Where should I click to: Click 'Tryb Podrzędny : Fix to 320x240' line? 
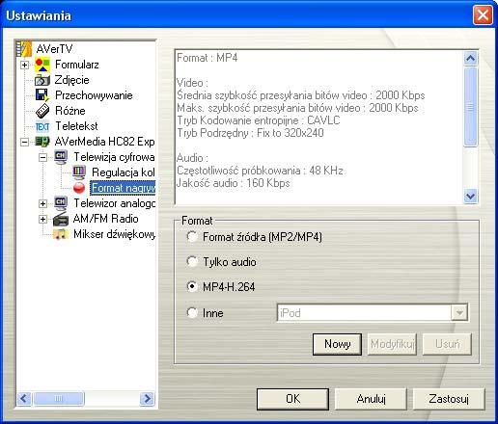click(250, 133)
